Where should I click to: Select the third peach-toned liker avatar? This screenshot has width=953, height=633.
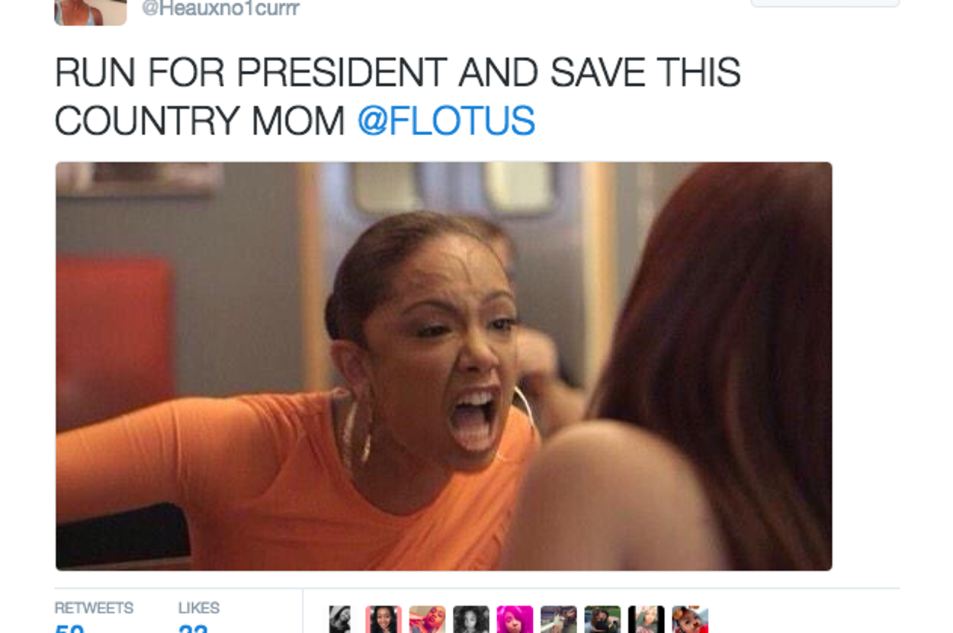(427, 619)
